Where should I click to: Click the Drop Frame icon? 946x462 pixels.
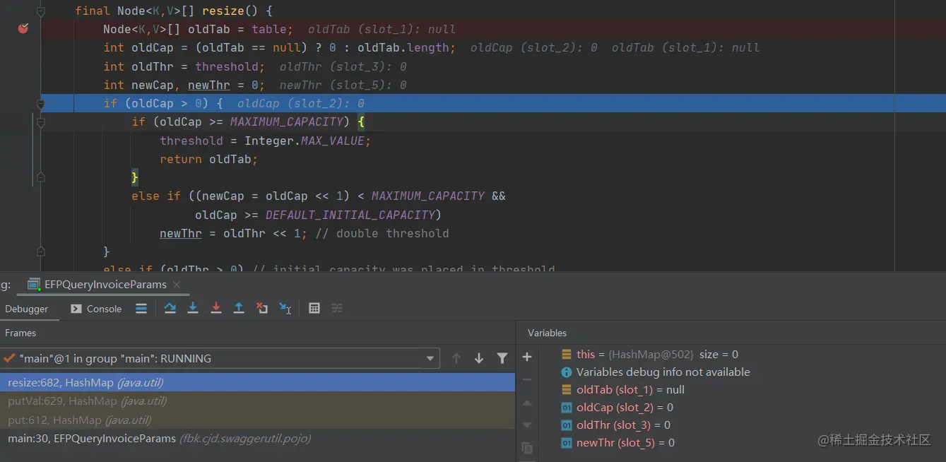coord(262,308)
